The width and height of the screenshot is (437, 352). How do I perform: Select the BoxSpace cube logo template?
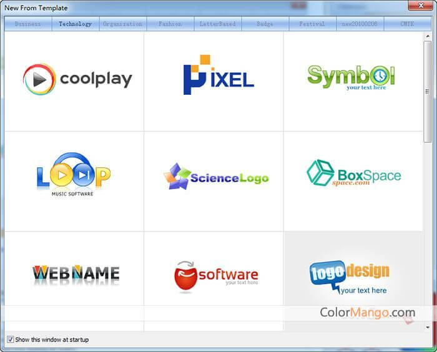coord(353,175)
